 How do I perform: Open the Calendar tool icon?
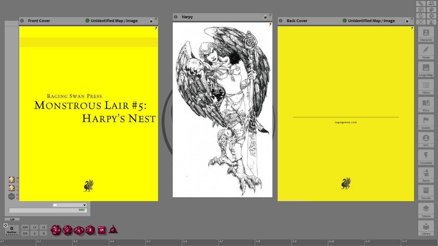[x=421, y=10]
